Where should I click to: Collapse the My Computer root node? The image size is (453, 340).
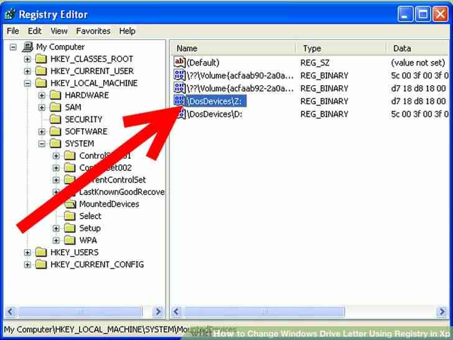13,47
